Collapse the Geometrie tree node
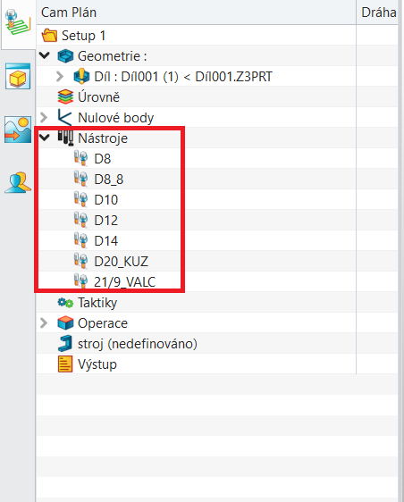 click(x=44, y=55)
